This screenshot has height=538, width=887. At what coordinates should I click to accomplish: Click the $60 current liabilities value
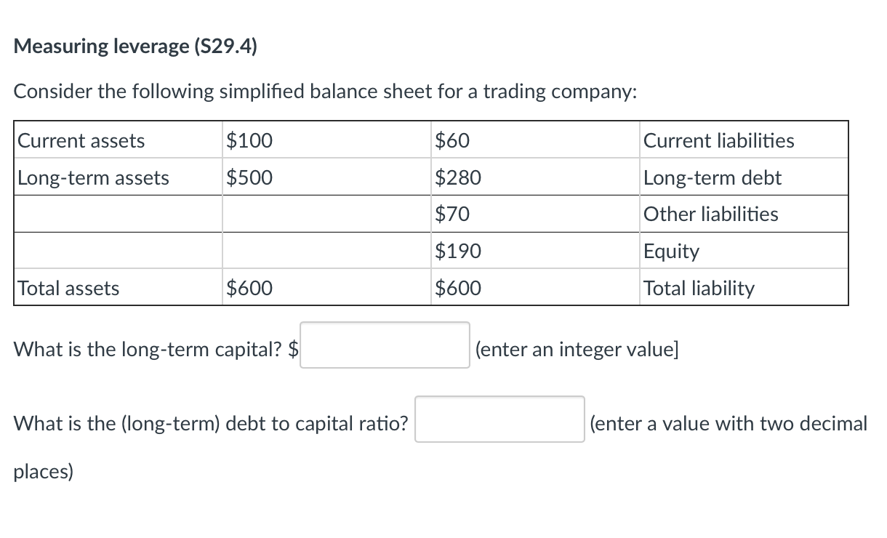coord(451,140)
